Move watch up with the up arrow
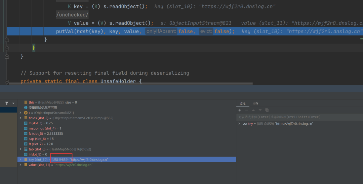Viewport: 363px width, 184px height. [253, 110]
